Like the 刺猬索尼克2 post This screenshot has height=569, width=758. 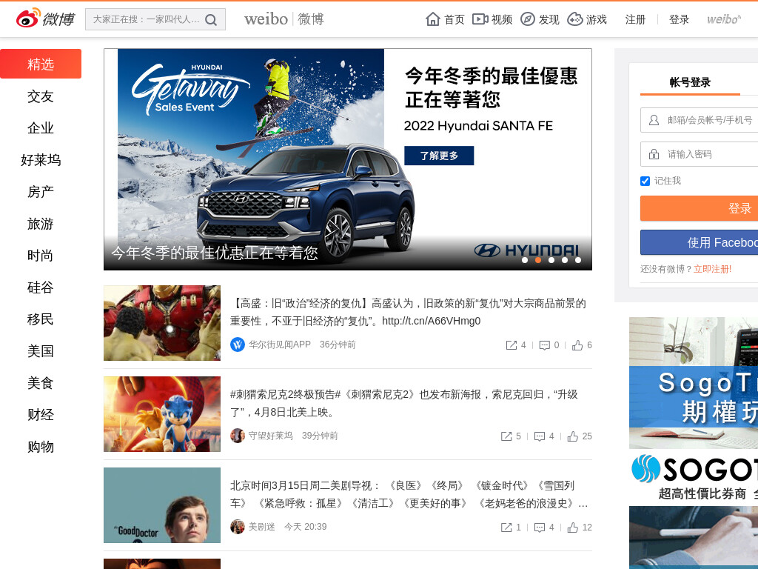click(x=573, y=436)
